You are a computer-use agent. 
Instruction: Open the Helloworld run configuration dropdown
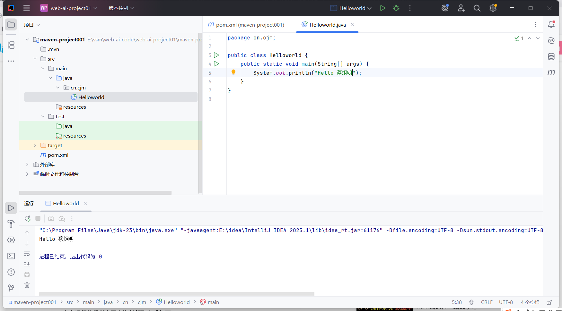[351, 8]
